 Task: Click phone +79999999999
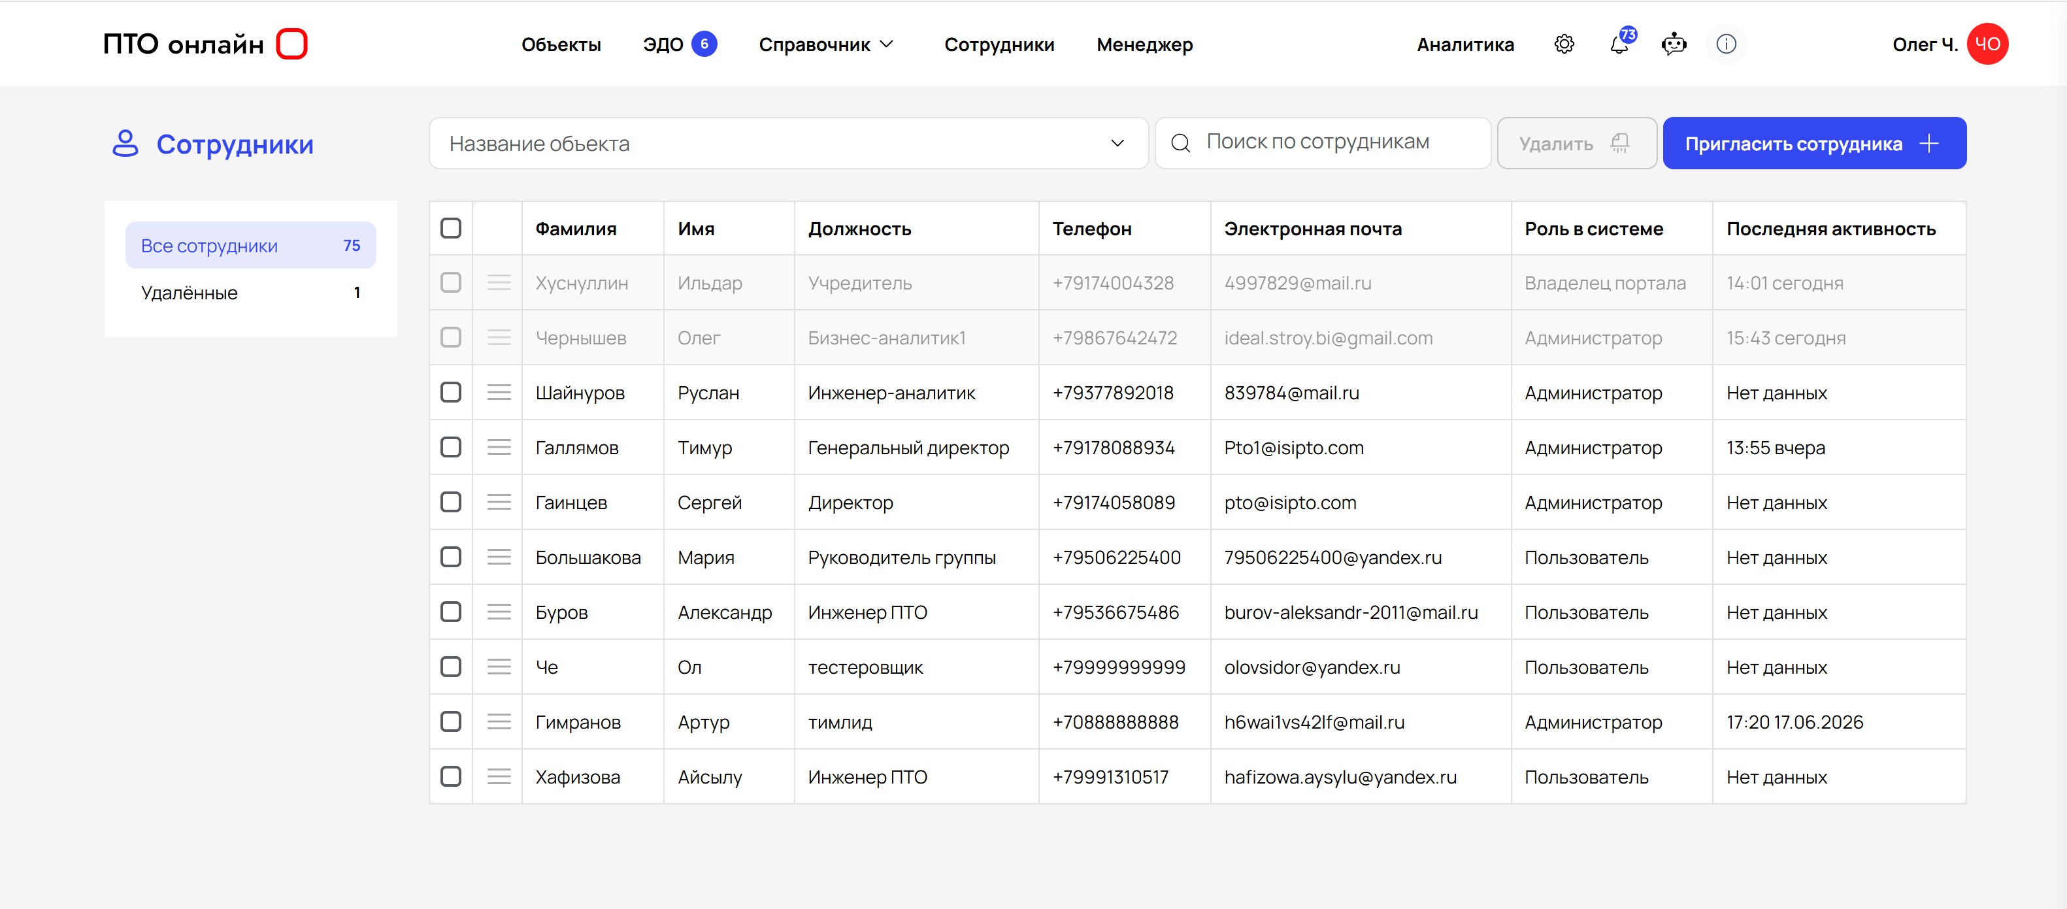click(1119, 667)
